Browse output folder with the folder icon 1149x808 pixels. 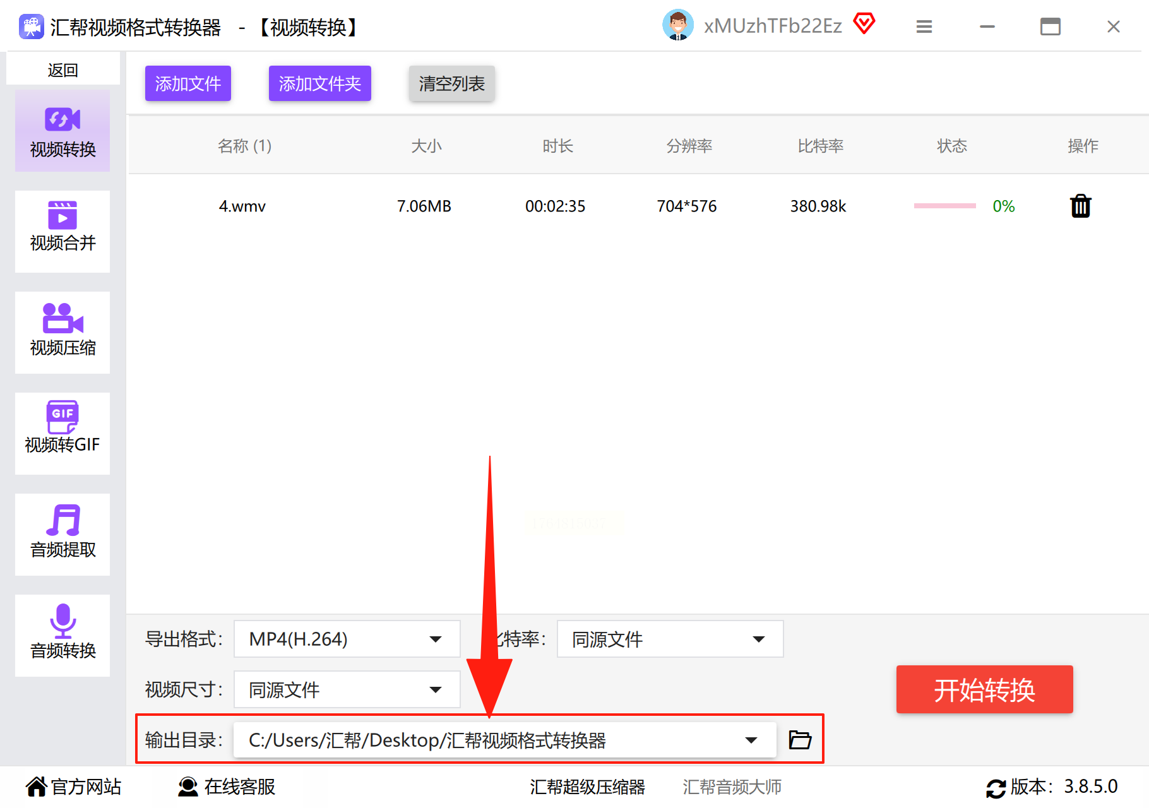tap(800, 739)
